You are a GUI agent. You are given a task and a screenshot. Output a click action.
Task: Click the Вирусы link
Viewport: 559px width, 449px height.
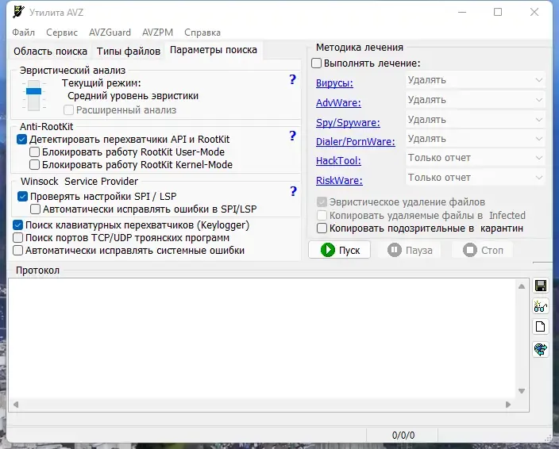click(334, 83)
